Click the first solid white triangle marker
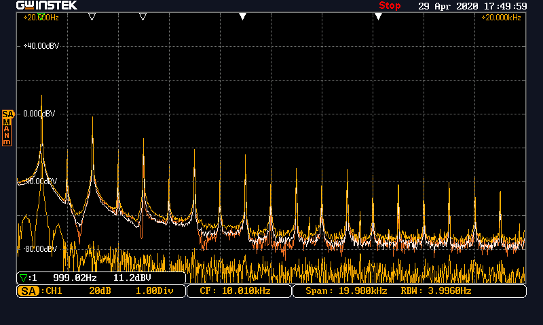This screenshot has height=325, width=543. (242, 17)
